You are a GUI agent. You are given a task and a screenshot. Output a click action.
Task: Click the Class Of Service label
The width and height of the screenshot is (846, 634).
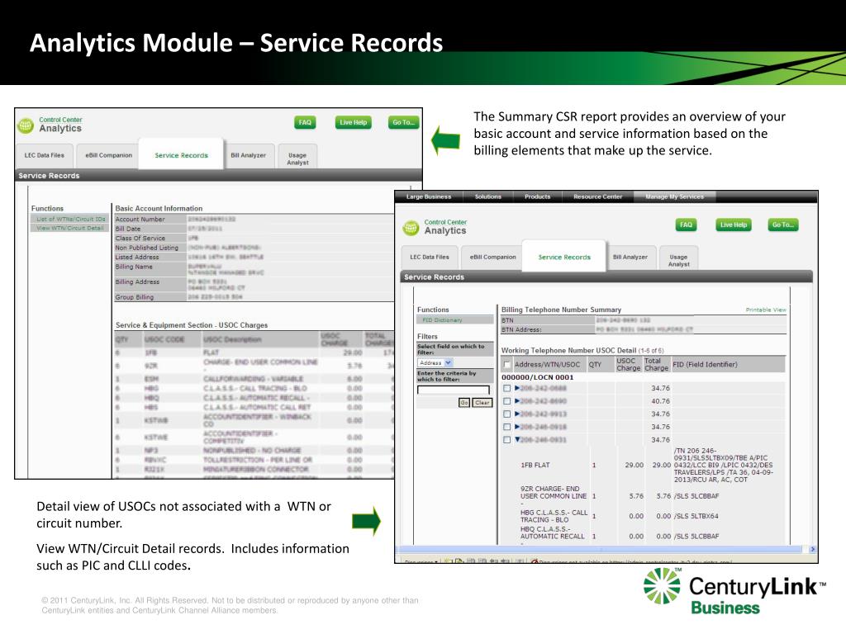pos(140,239)
